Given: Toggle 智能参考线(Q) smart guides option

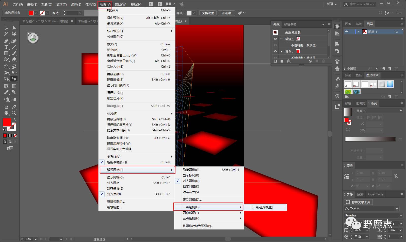Looking at the screenshot, I should click(x=117, y=162).
